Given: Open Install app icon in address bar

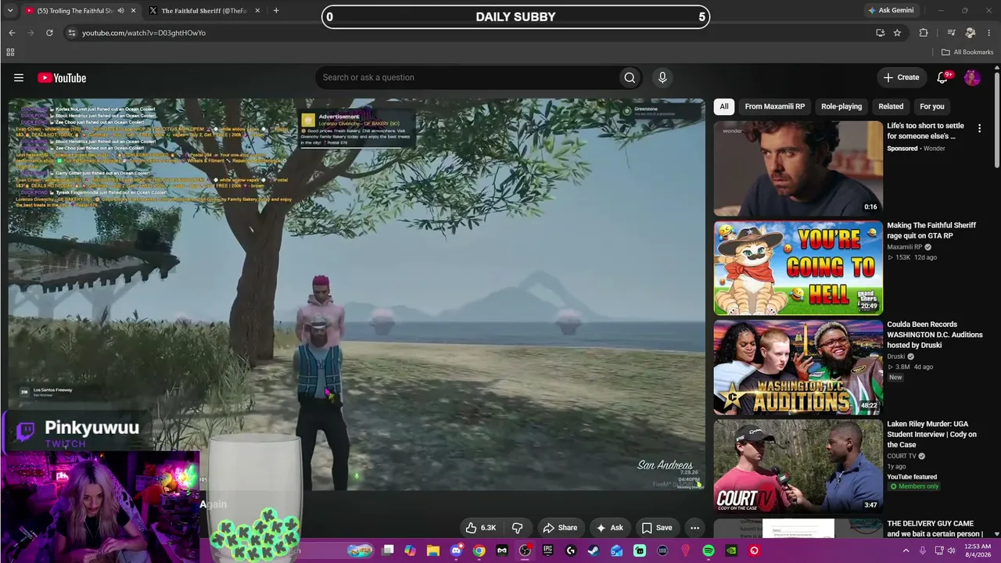Looking at the screenshot, I should pos(881,33).
